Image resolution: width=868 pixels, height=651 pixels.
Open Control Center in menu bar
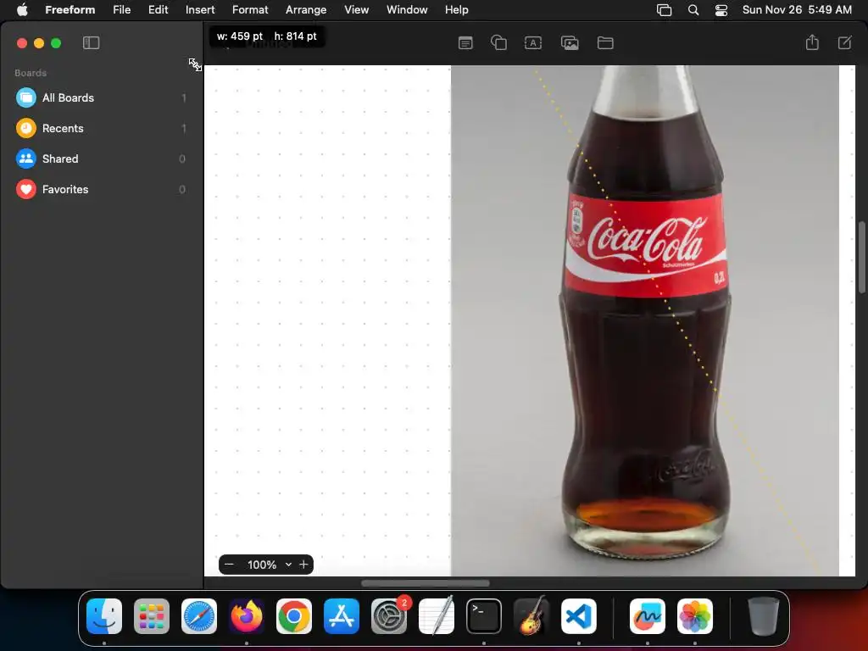[721, 10]
